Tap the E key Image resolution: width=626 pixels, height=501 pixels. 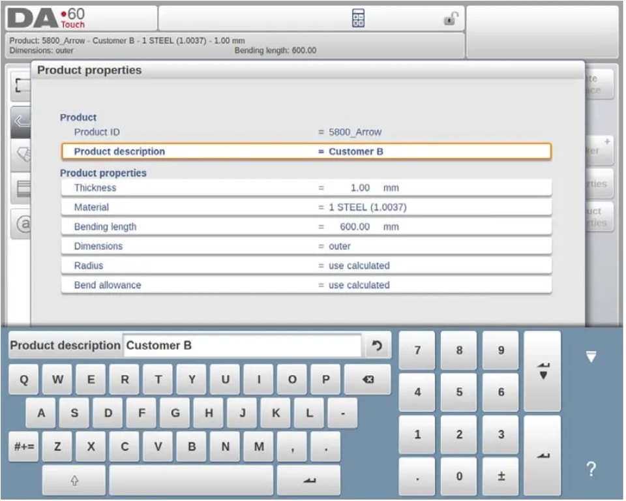tap(91, 380)
